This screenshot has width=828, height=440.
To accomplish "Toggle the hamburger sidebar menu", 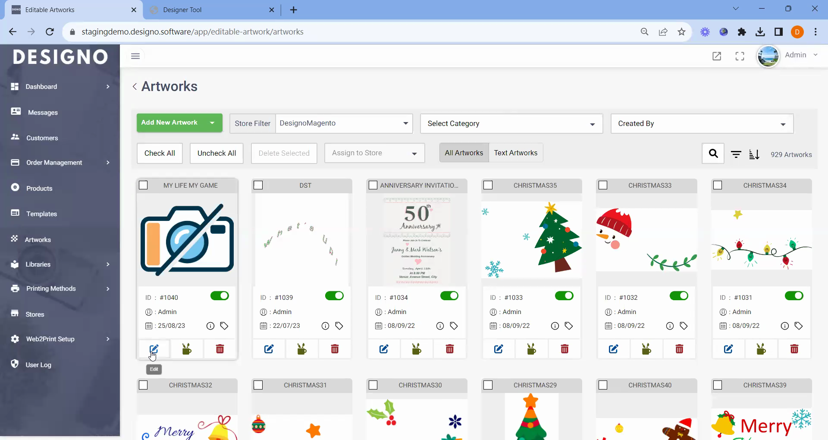I will pos(135,56).
